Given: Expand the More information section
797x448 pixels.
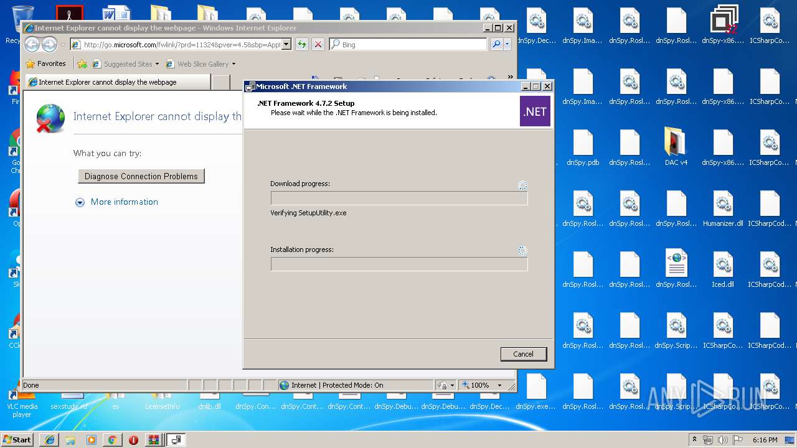Looking at the screenshot, I should tap(80, 202).
